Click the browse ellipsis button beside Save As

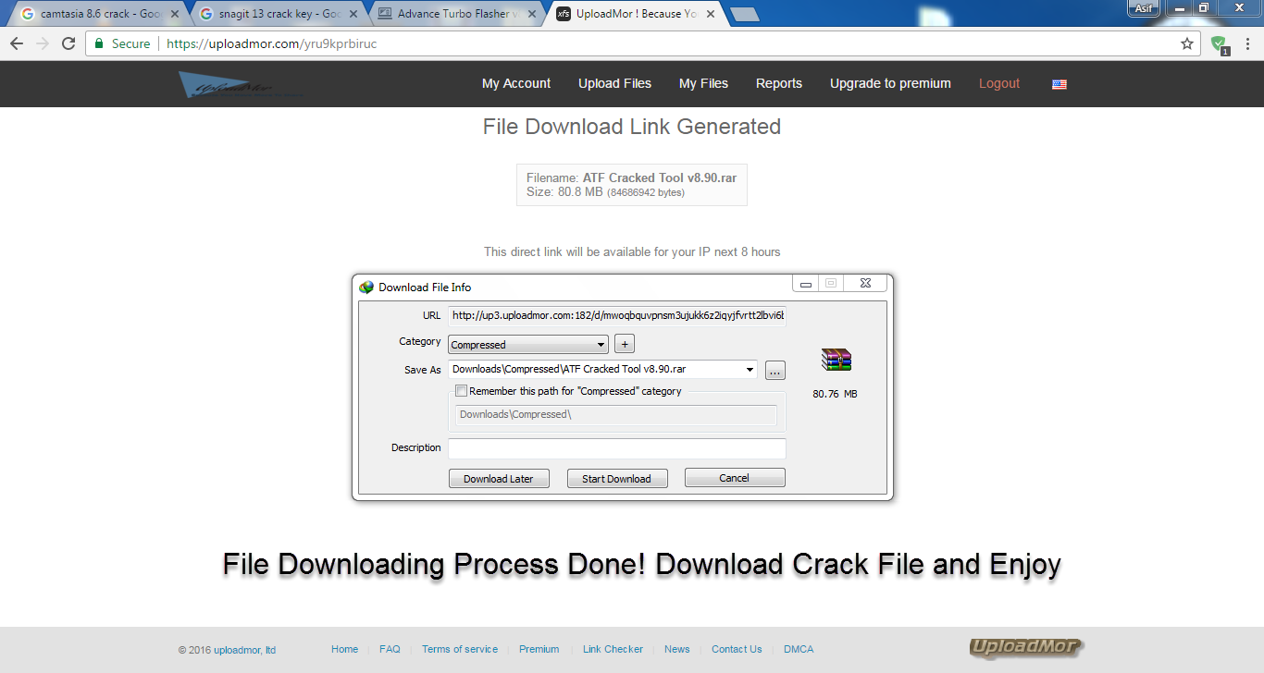(x=775, y=369)
